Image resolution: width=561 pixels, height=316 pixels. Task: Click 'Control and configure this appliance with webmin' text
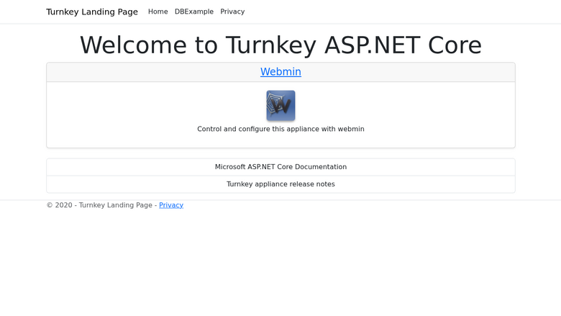point(280,129)
